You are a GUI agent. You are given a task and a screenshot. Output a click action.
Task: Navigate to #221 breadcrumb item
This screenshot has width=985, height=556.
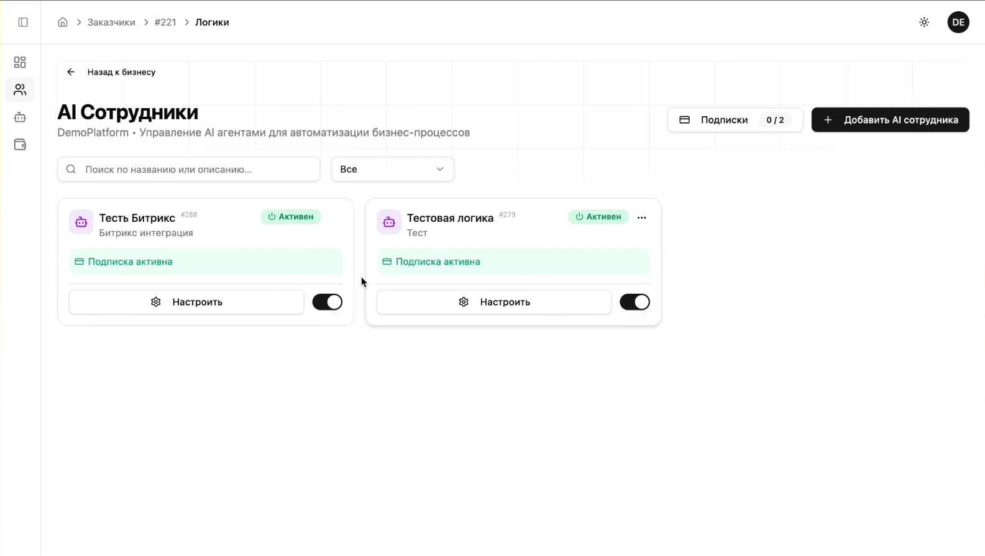(x=165, y=22)
